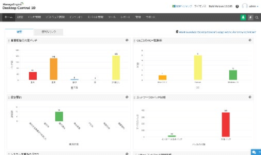Click the yellow bar in missing patches chart
Viewport: 261px width, 155px height.
click(116, 68)
